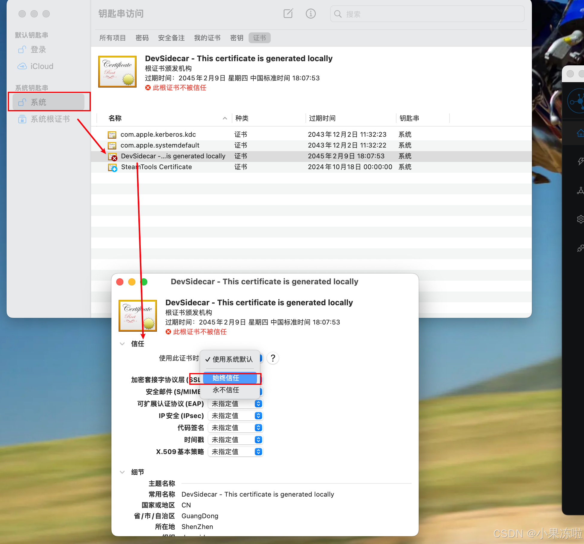This screenshot has height=544, width=584.
Task: Choose 永不信任 from the trust menu
Action: pyautogui.click(x=226, y=390)
